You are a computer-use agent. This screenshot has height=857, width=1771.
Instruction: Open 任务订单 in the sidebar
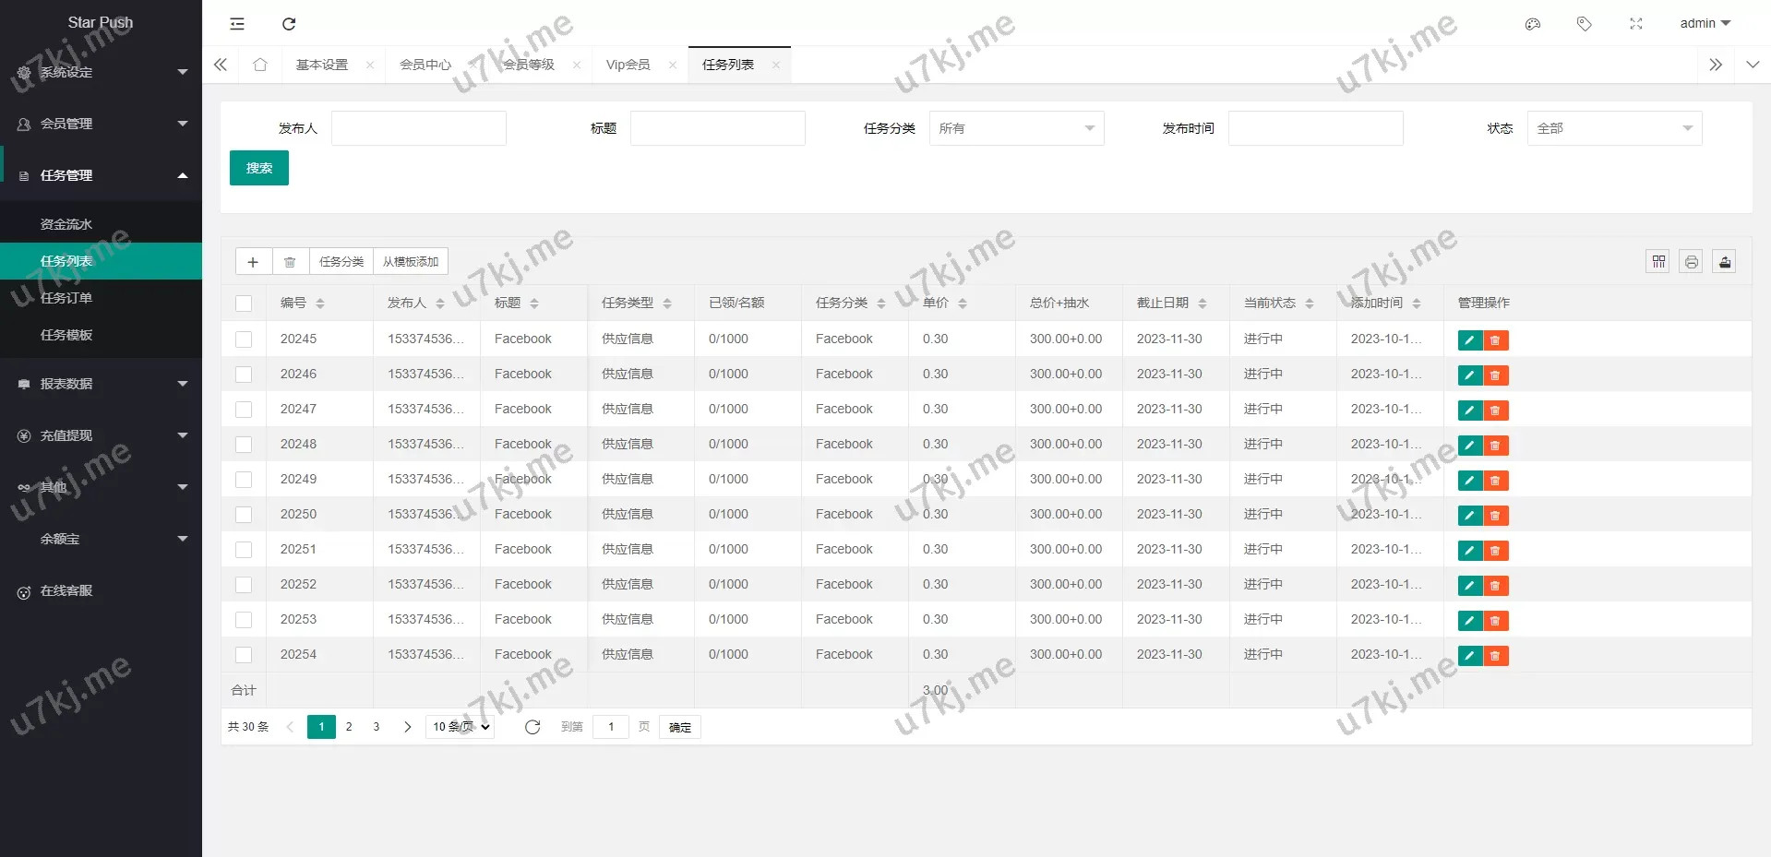66,298
